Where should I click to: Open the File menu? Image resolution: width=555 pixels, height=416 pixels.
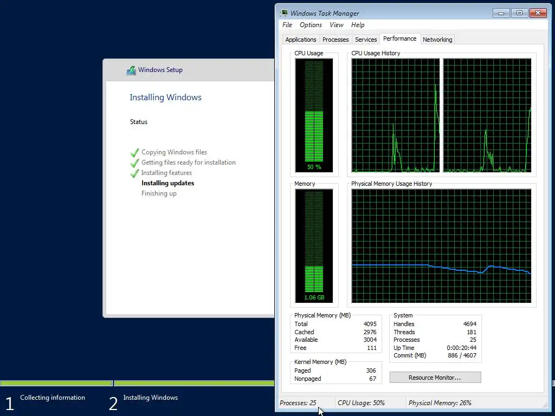pos(287,25)
